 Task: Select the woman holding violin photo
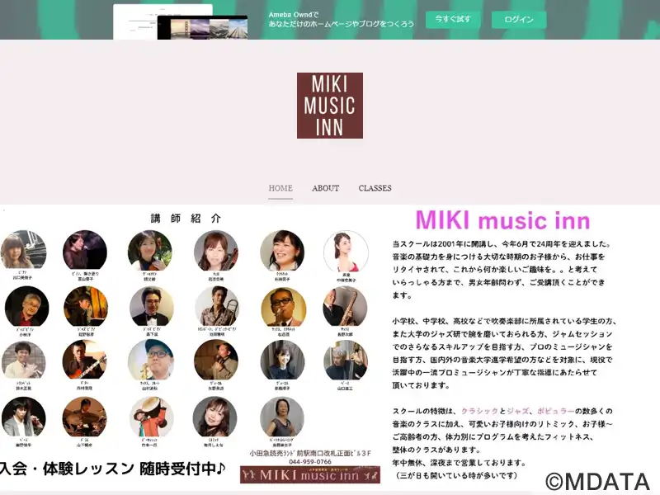150,251
